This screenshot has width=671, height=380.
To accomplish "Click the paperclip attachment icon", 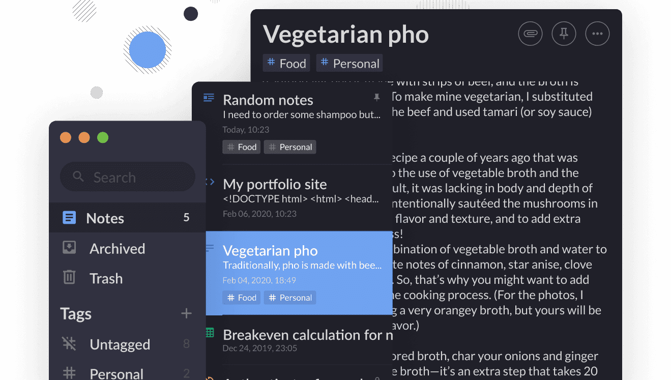I will click(530, 33).
